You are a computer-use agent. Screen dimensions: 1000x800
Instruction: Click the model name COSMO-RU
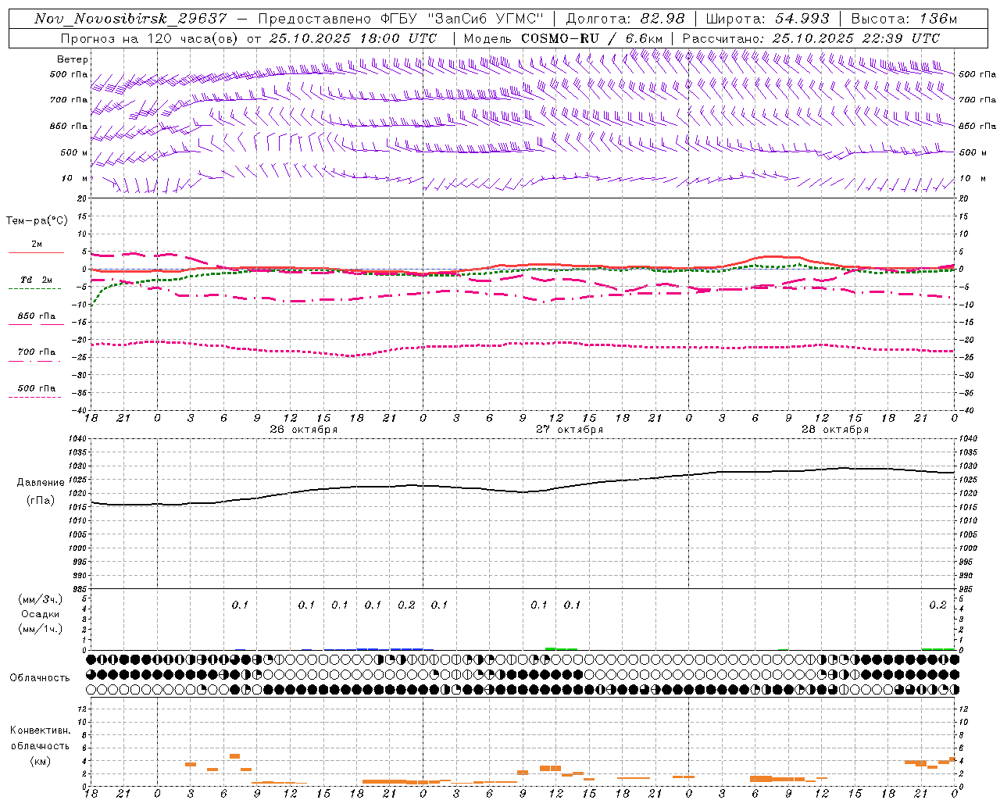pos(559,38)
